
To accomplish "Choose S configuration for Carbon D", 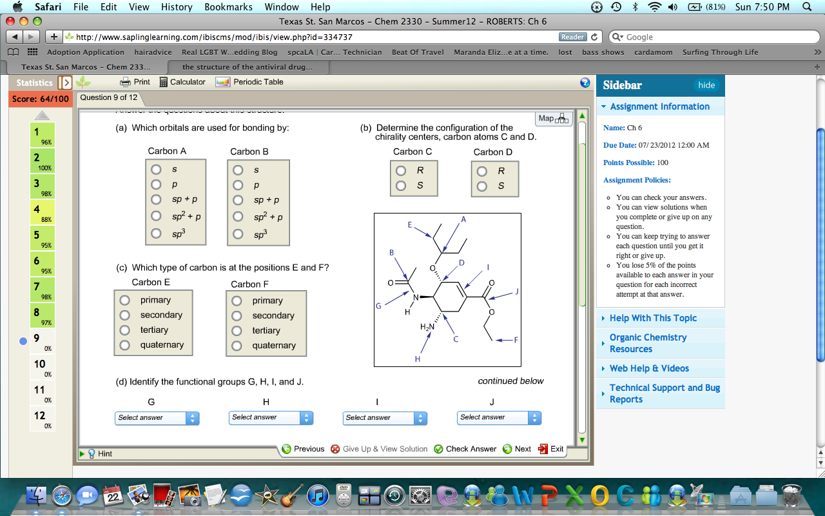I will coord(481,186).
